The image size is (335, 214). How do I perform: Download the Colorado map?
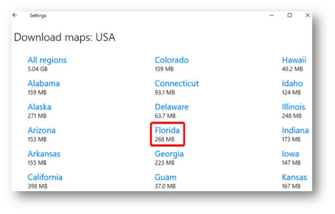(x=172, y=64)
